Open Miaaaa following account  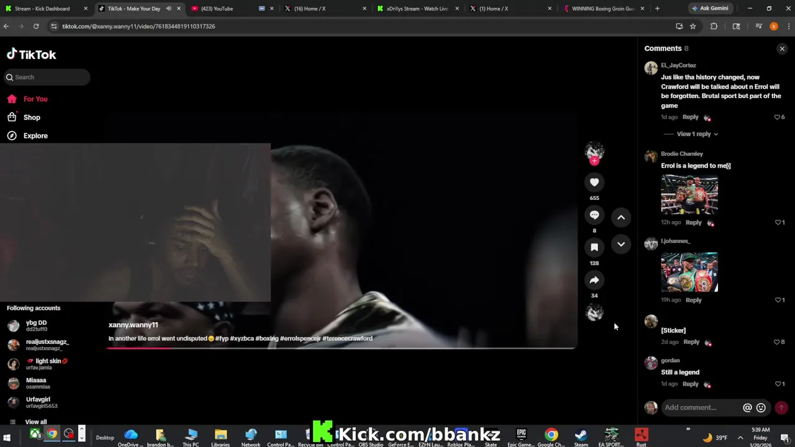click(28, 383)
